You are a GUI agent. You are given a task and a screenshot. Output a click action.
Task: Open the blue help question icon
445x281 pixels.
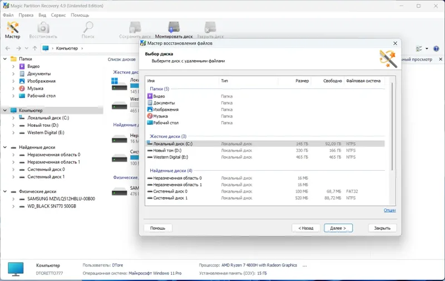click(436, 49)
